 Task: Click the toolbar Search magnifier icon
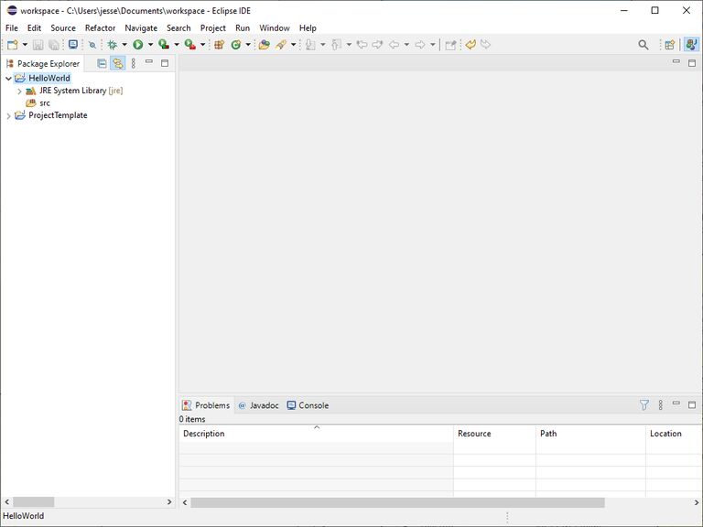644,45
